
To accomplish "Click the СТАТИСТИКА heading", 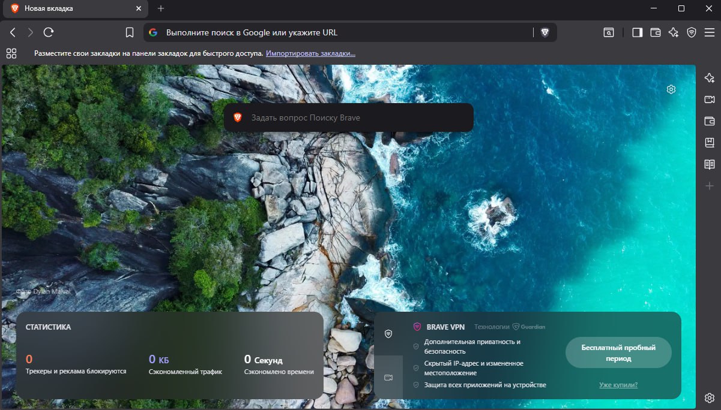I will (48, 327).
